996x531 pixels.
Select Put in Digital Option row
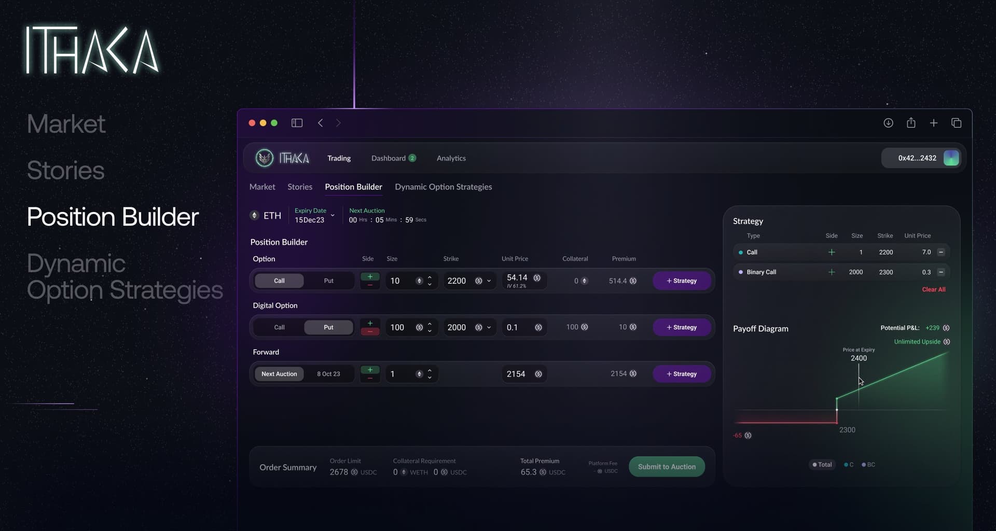(328, 327)
